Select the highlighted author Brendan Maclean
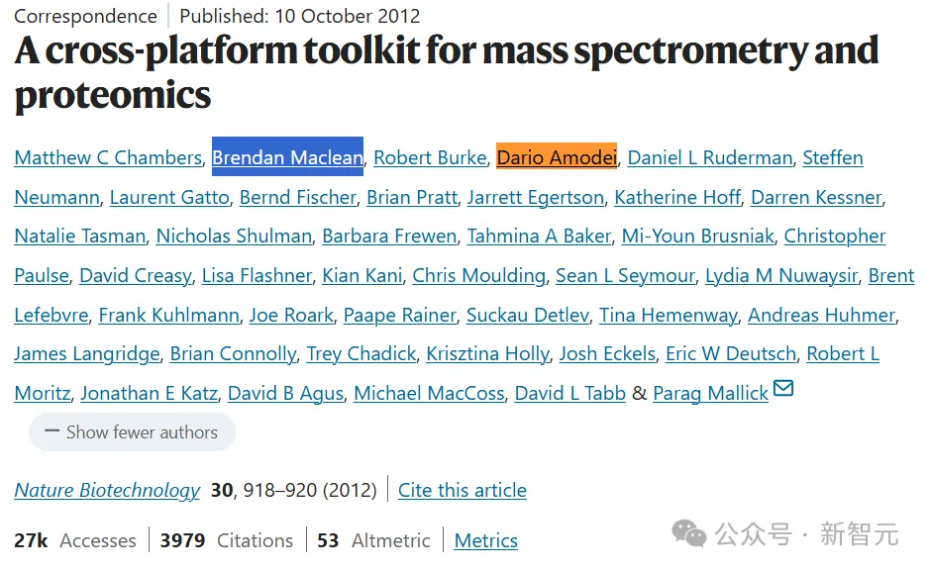This screenshot has height=572, width=929. (x=287, y=157)
